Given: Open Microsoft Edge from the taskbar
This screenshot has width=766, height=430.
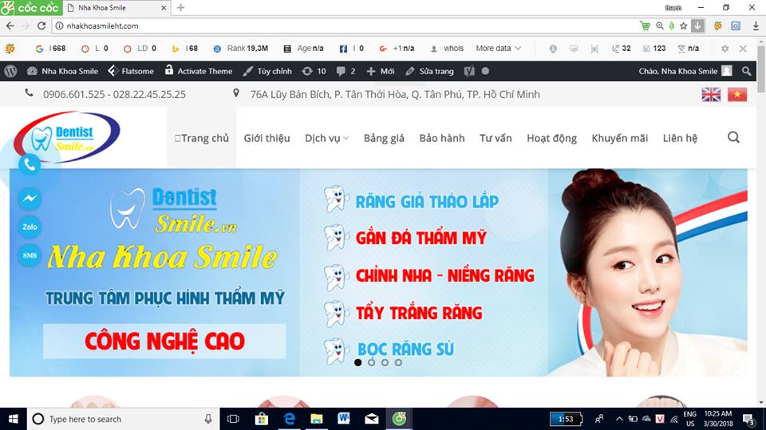Looking at the screenshot, I should click(290, 419).
